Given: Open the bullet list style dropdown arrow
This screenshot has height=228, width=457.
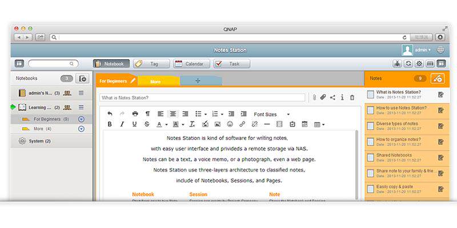Looking at the screenshot, I should click(x=206, y=115).
